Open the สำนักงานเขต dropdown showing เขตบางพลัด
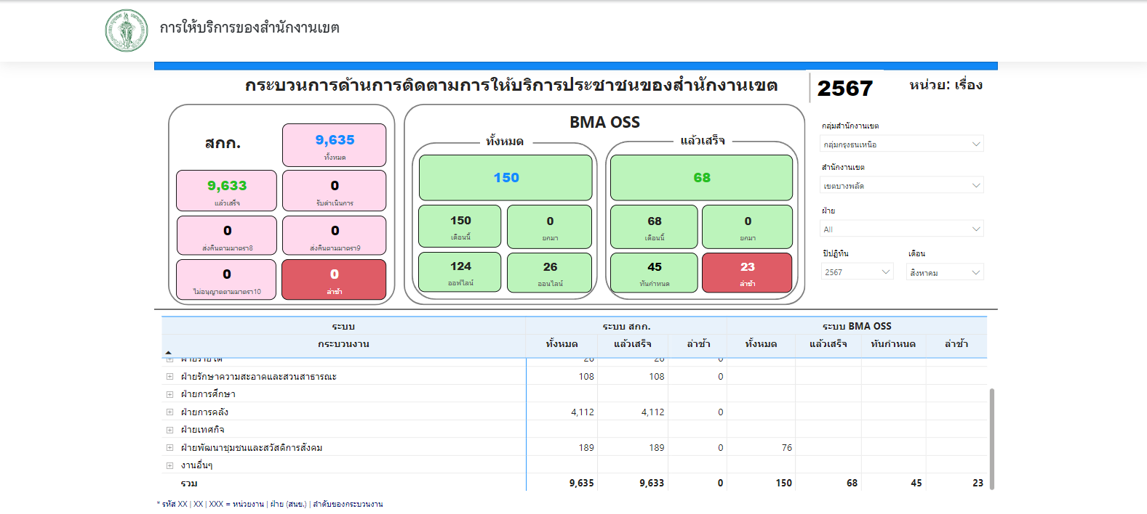Image resolution: width=1147 pixels, height=514 pixels. tap(901, 186)
